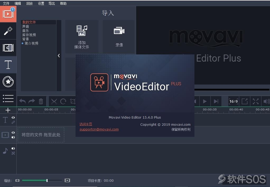This screenshot has height=187, width=270.
Task: Open the 编辑 menu
Action: click(x=18, y=3)
